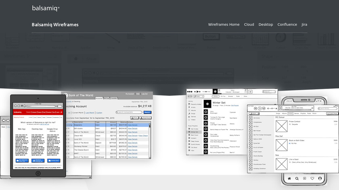Click the previous track button in myTunes

(255, 108)
